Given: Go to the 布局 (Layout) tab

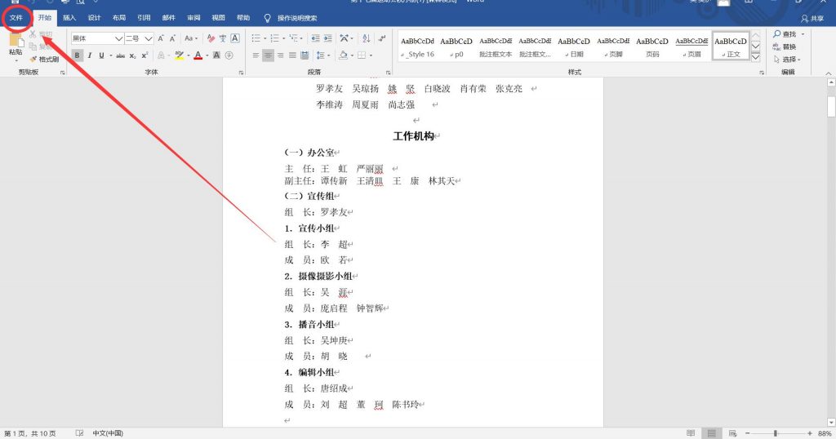Looking at the screenshot, I should (119, 18).
